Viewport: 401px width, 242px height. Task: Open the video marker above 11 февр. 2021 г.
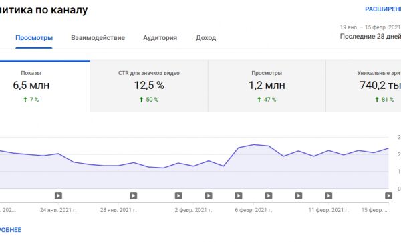329,196
